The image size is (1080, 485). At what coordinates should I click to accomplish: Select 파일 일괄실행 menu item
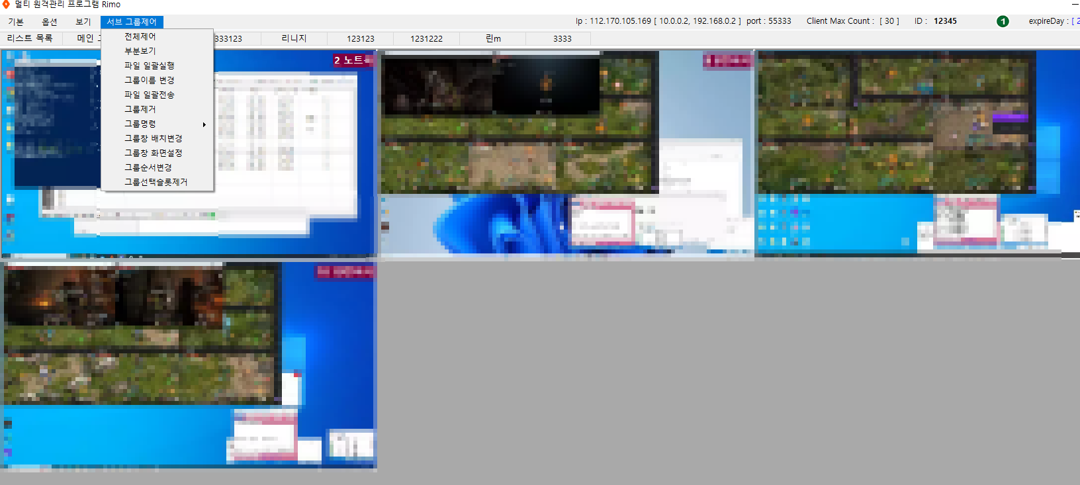[150, 66]
